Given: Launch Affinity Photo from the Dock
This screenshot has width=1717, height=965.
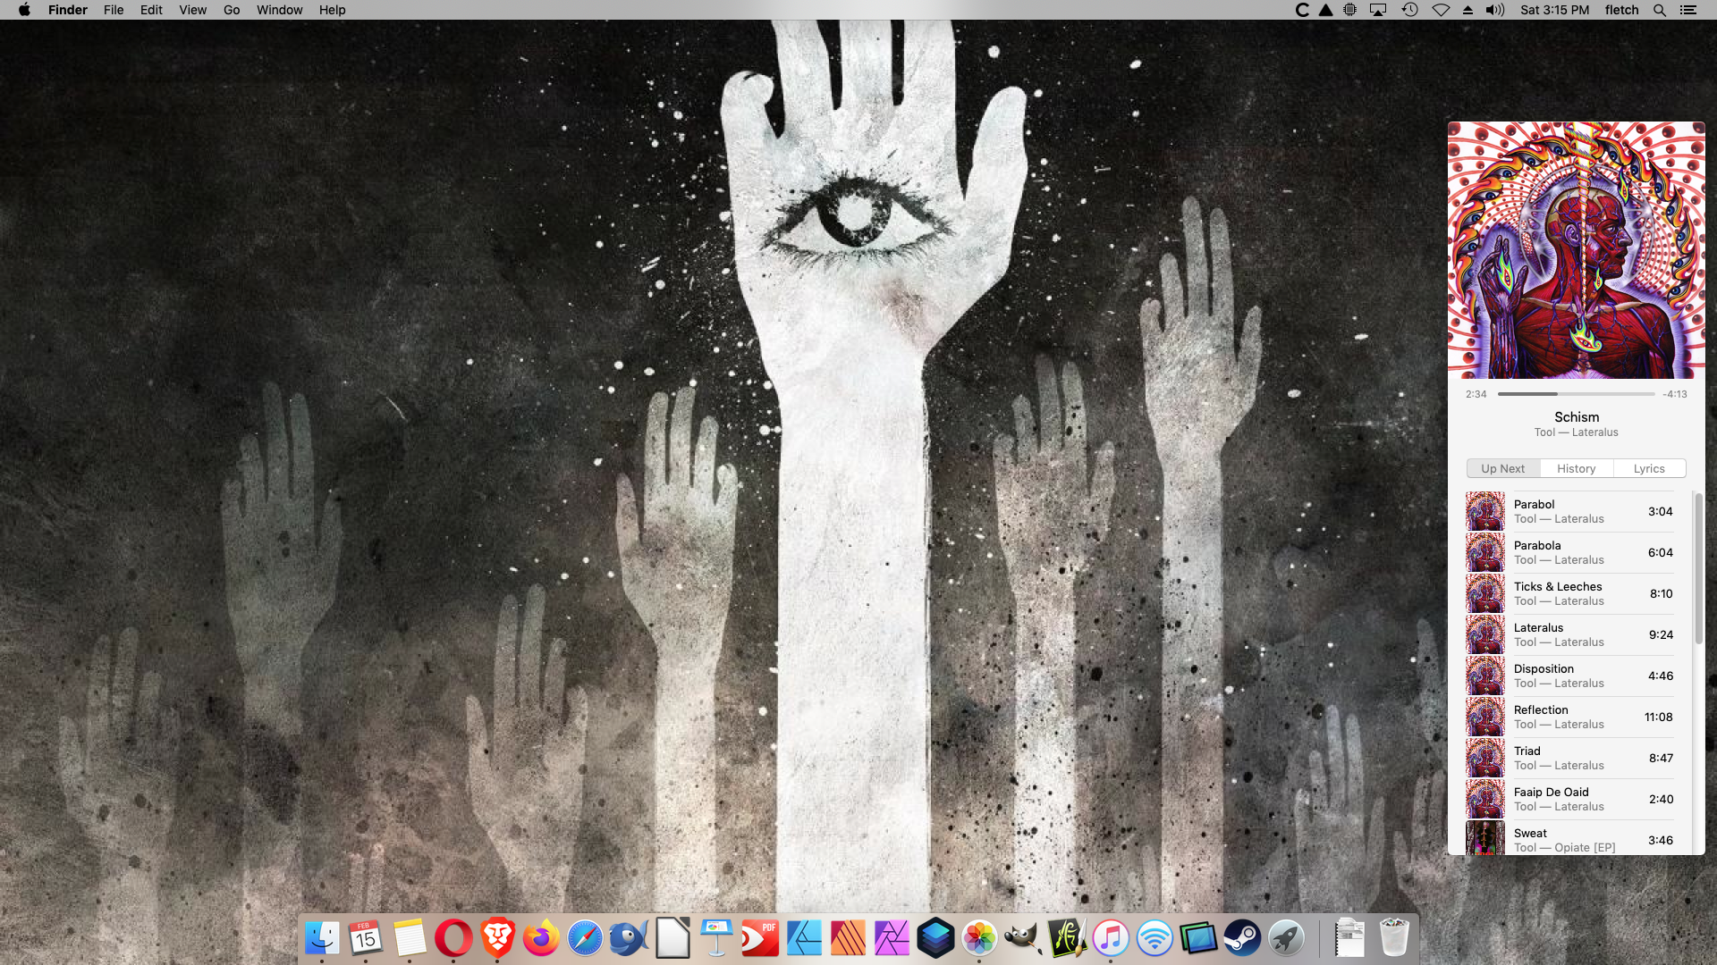Looking at the screenshot, I should (892, 938).
